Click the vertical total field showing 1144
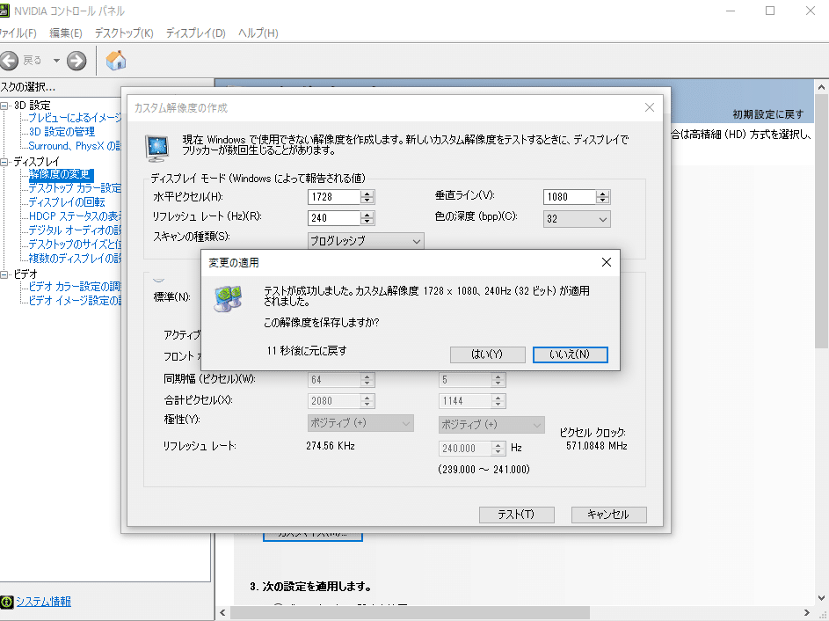This screenshot has width=829, height=621. [x=465, y=401]
